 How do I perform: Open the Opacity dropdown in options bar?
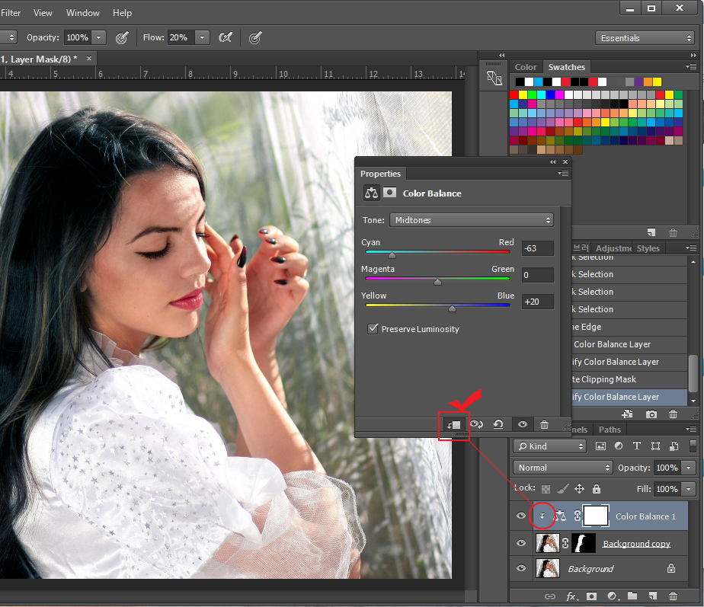(99, 38)
